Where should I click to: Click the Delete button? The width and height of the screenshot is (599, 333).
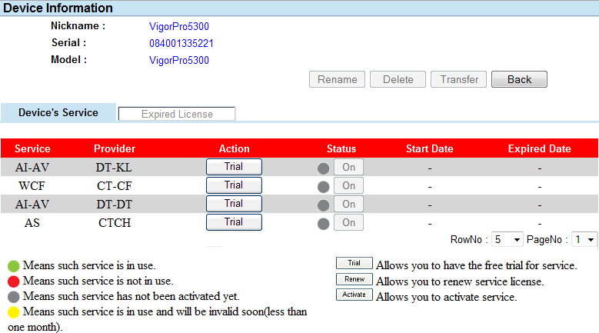pos(398,79)
